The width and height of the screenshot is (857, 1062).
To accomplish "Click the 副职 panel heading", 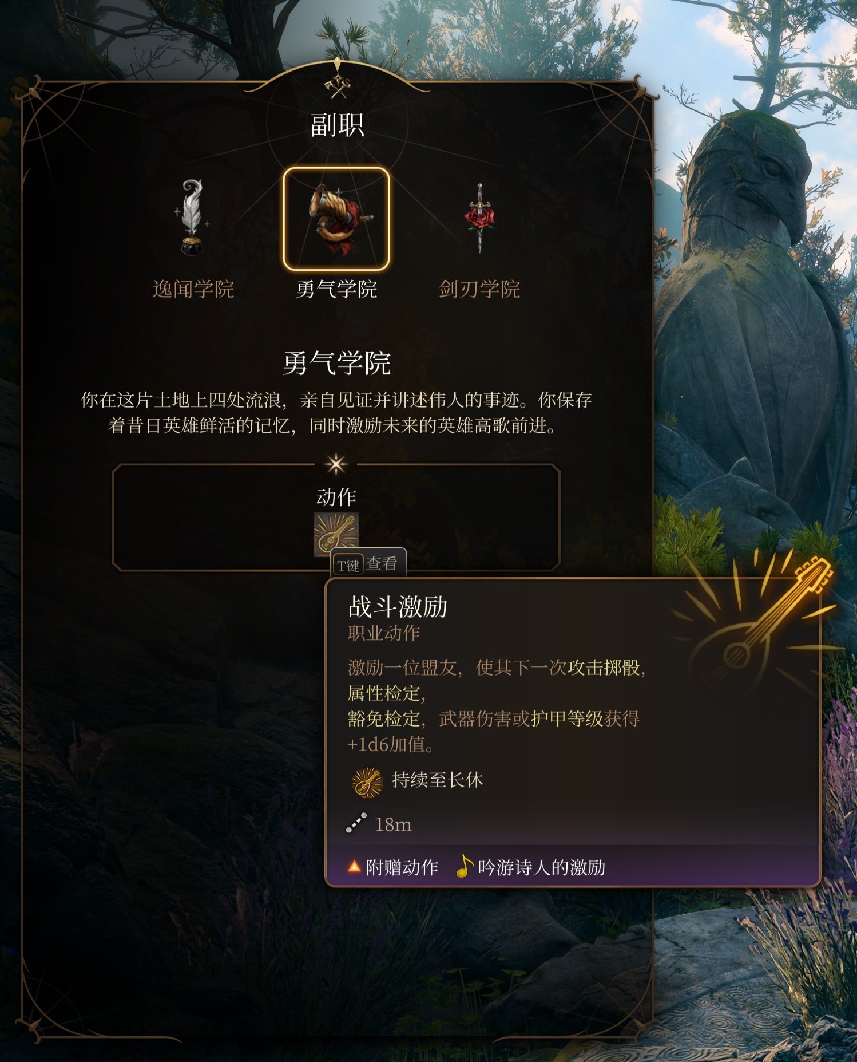I will tap(337, 125).
